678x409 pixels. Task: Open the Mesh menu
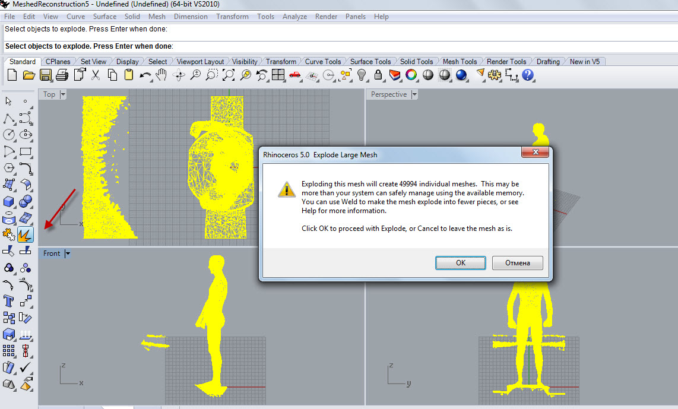coord(157,17)
